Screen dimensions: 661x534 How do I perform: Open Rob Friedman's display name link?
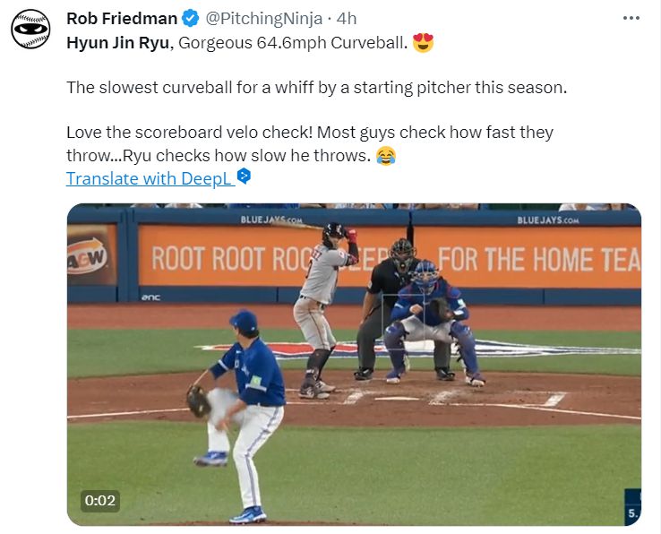pyautogui.click(x=122, y=17)
